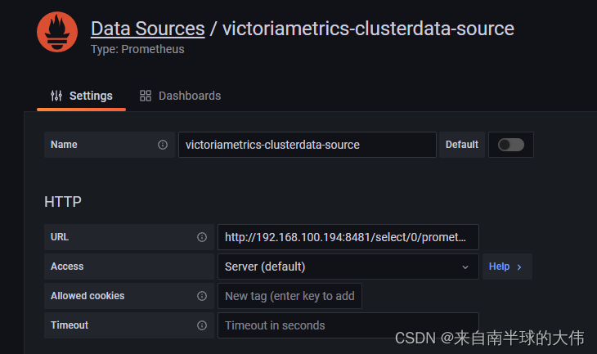Click the Access label
This screenshot has width=597, height=354.
coord(67,267)
